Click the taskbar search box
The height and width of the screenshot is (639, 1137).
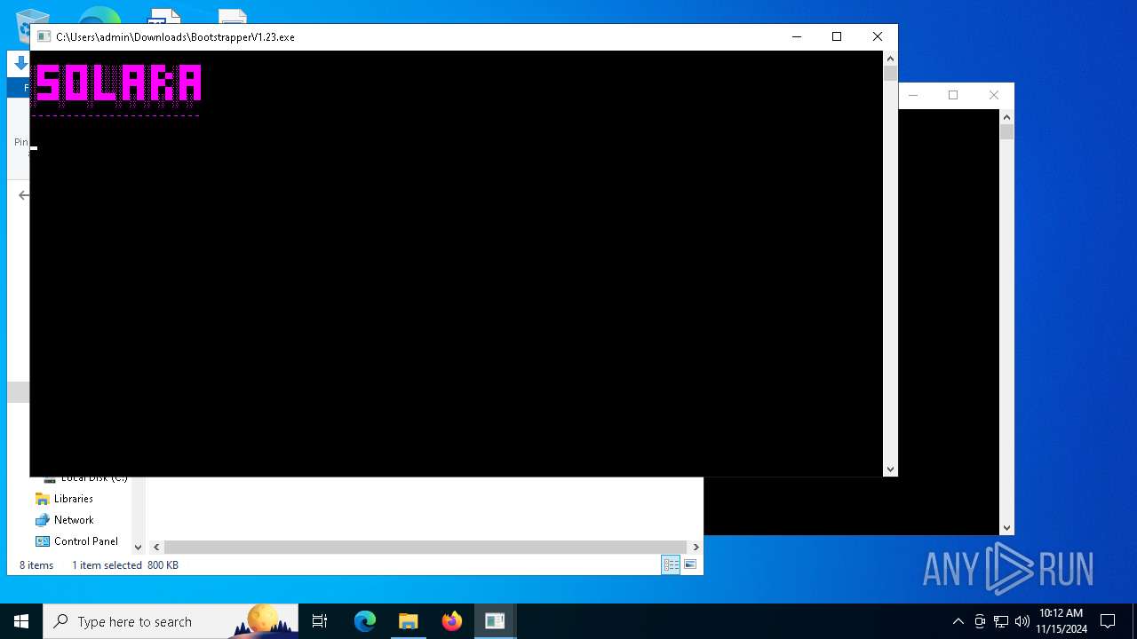pyautogui.click(x=171, y=621)
